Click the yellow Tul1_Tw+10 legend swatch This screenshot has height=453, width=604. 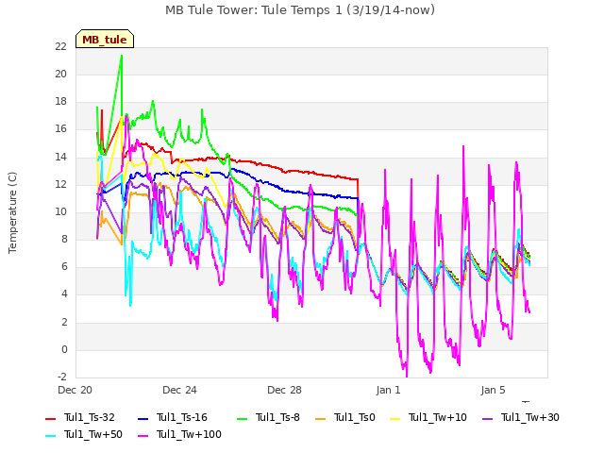[395, 419]
